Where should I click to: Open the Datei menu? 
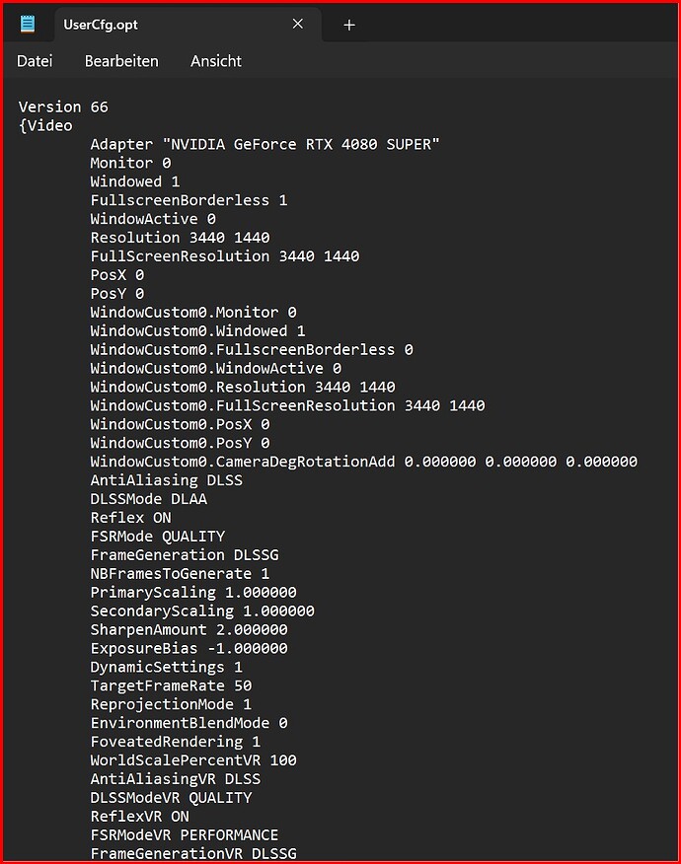pos(35,61)
